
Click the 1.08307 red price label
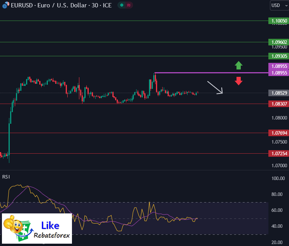tap(278, 104)
